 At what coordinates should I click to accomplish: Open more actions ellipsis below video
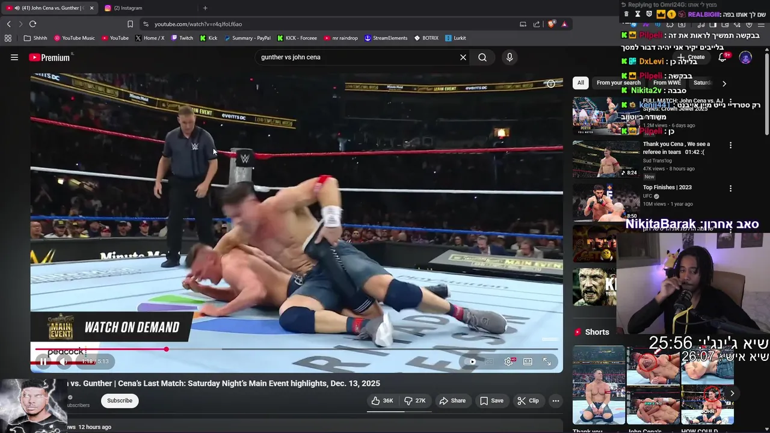pos(556,401)
